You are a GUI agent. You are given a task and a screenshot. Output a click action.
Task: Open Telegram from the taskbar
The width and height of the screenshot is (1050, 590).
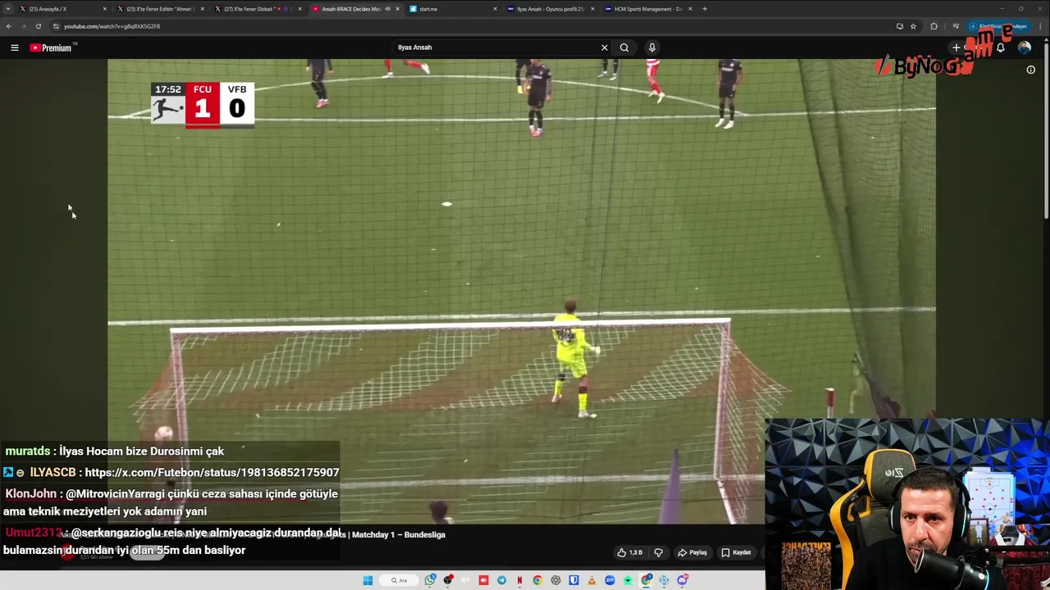501,580
